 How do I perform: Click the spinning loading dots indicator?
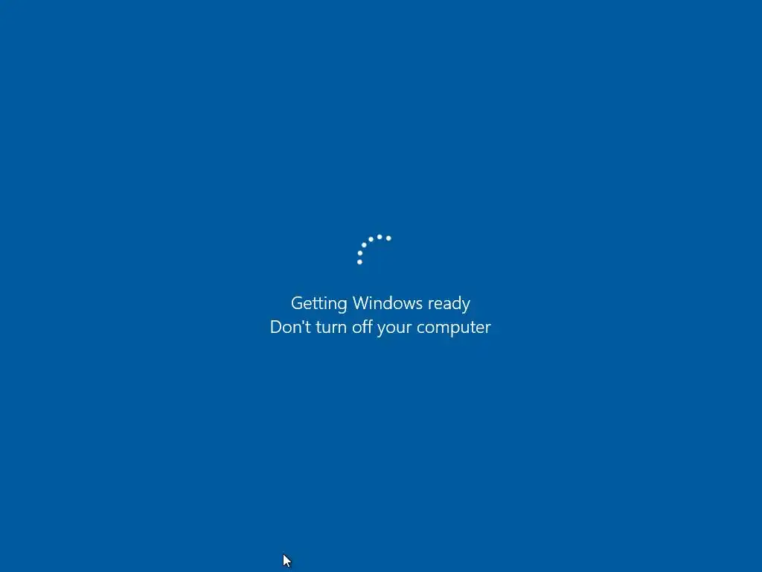(x=374, y=250)
